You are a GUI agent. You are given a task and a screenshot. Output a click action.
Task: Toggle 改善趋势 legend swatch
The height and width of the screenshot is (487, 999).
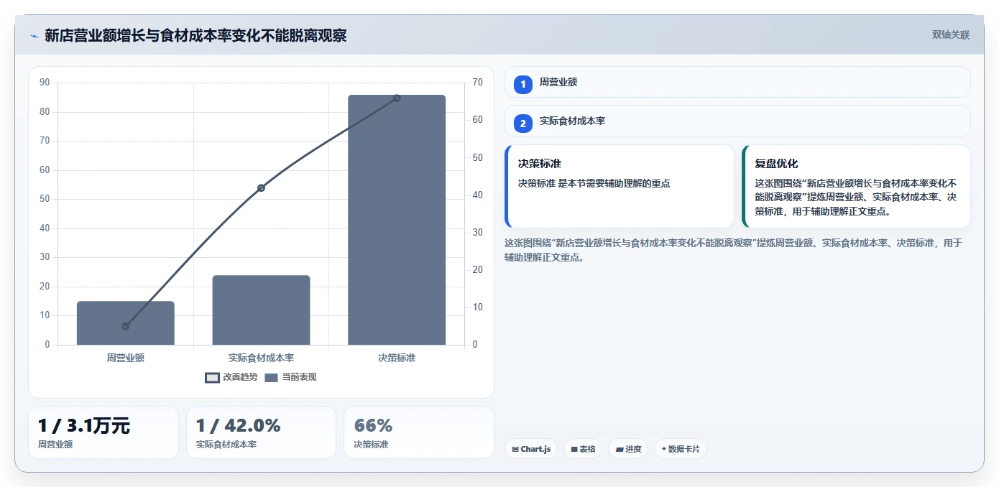click(x=212, y=378)
